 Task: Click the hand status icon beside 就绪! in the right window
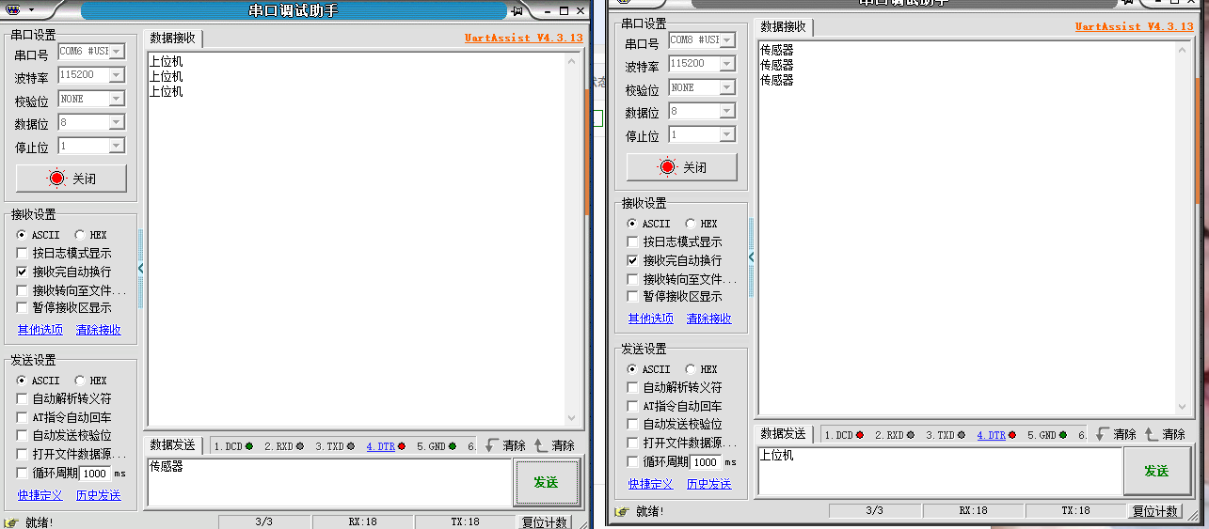(x=620, y=511)
